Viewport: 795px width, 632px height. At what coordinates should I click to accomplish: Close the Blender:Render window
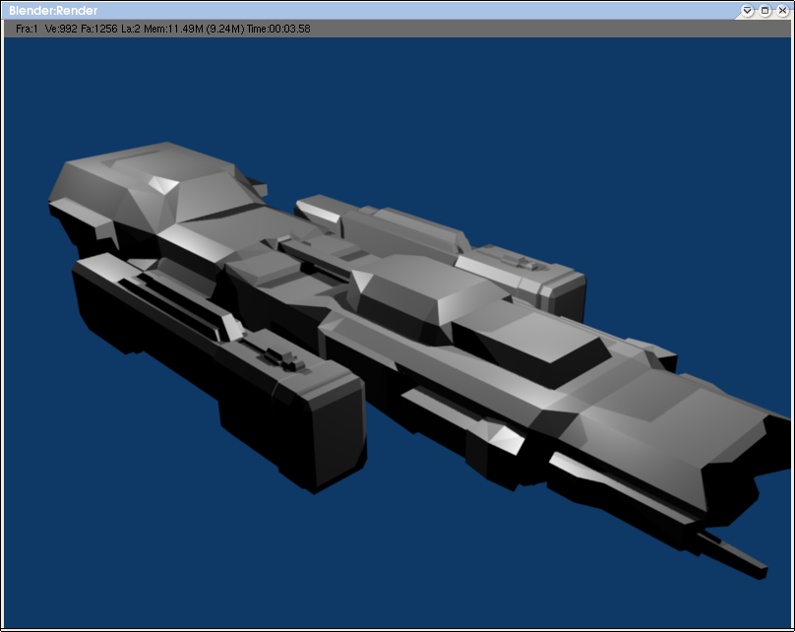(x=781, y=10)
